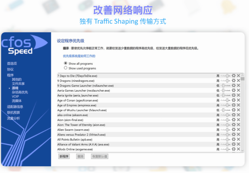Image resolution: width=249 pixels, height=173 pixels.
Task: Open gear for Aliens versus Predator 2
Action: (x=234, y=134)
